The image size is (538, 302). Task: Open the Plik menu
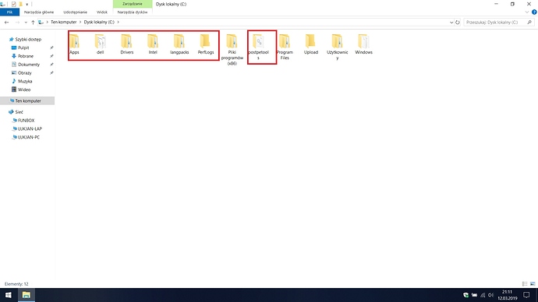[x=9, y=12]
